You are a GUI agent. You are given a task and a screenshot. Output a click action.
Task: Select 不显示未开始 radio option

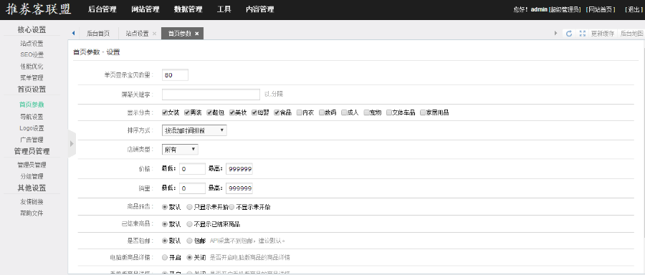232,207
